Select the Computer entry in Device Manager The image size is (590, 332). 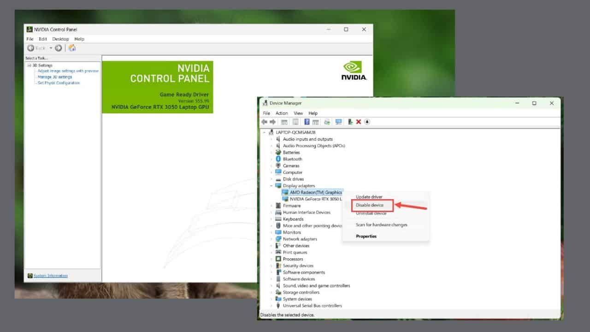[x=293, y=172]
